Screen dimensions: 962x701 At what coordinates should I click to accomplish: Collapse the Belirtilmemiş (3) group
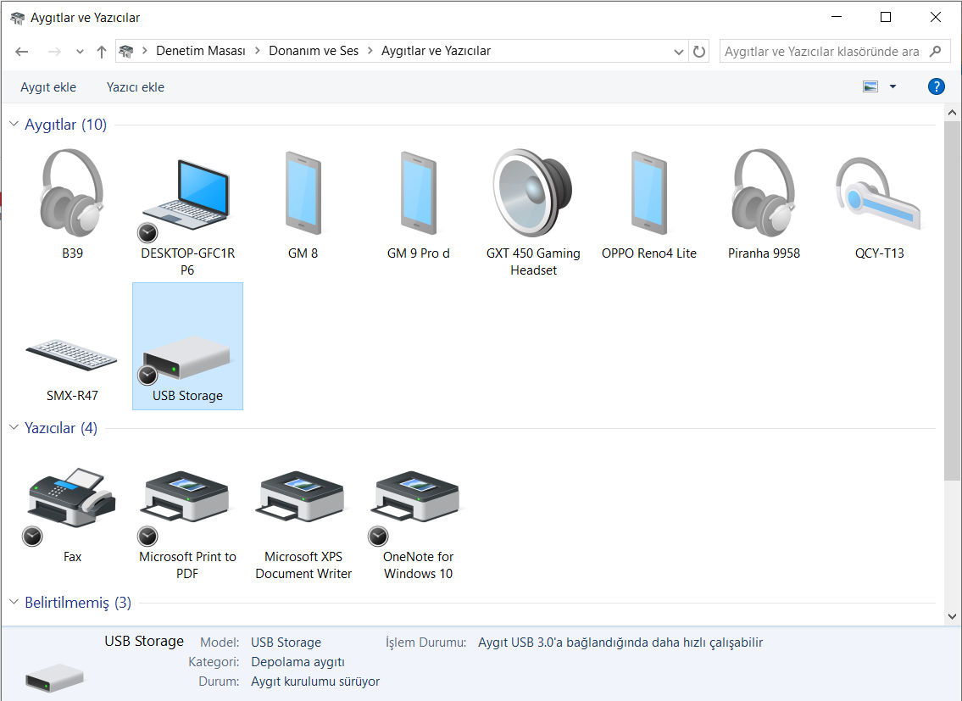(x=14, y=602)
